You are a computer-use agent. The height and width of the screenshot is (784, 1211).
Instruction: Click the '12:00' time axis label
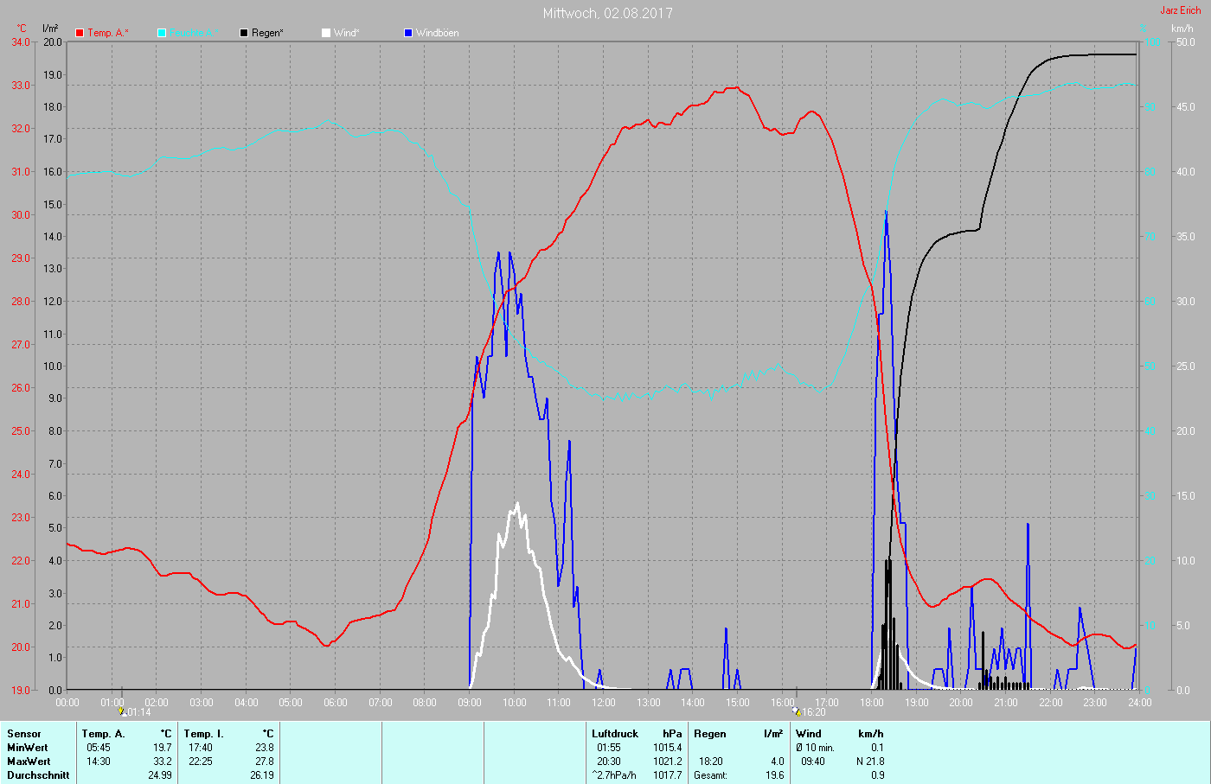604,703
